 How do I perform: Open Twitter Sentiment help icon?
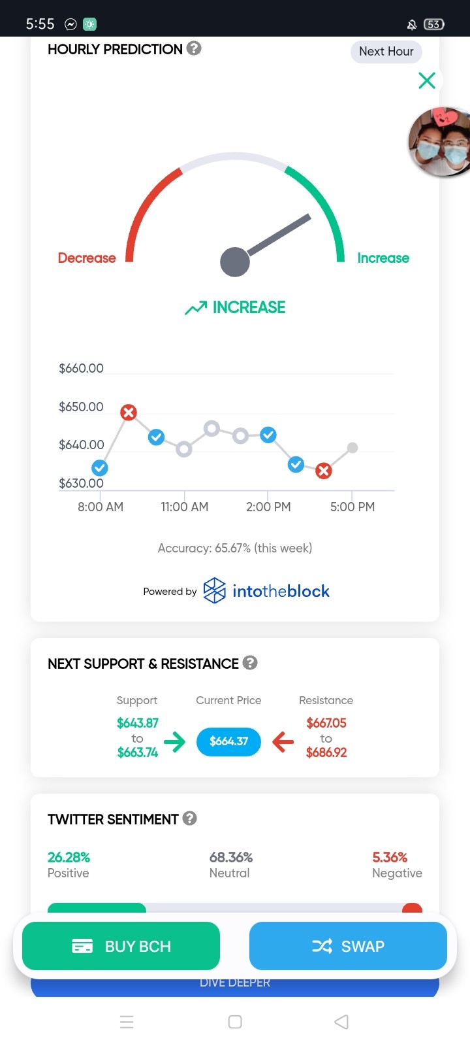point(190,818)
